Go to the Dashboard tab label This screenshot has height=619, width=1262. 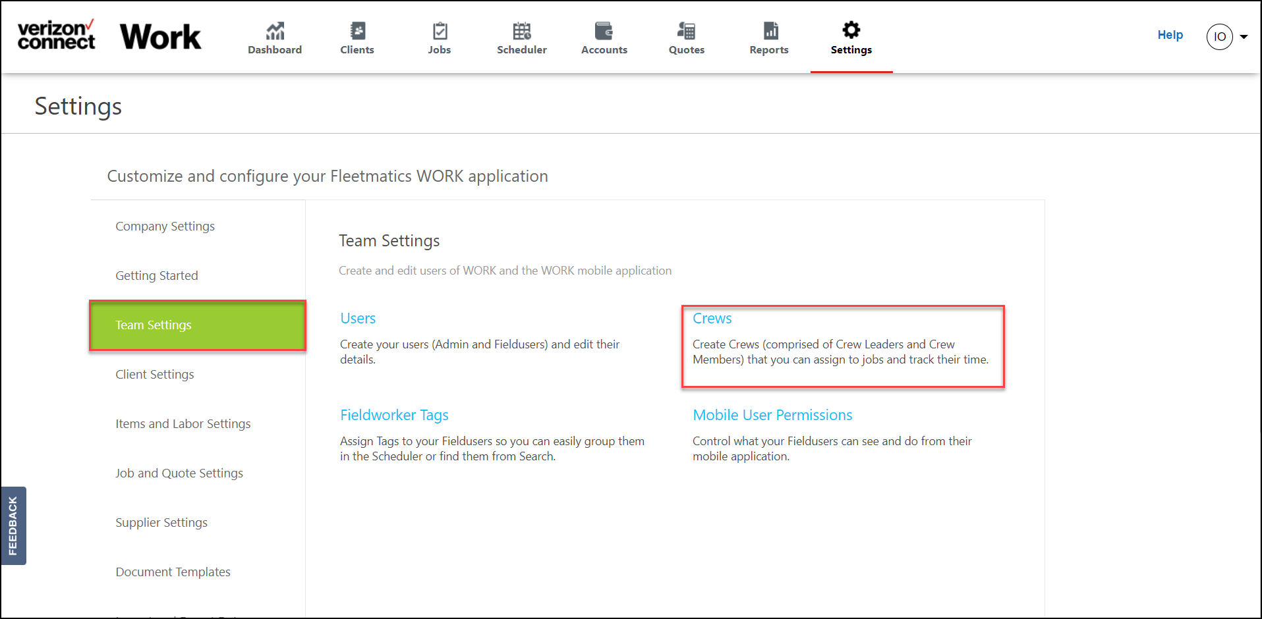(x=275, y=50)
